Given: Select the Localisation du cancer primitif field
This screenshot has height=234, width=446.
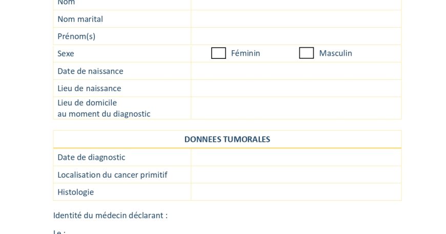Looking at the screenshot, I should (x=296, y=175).
